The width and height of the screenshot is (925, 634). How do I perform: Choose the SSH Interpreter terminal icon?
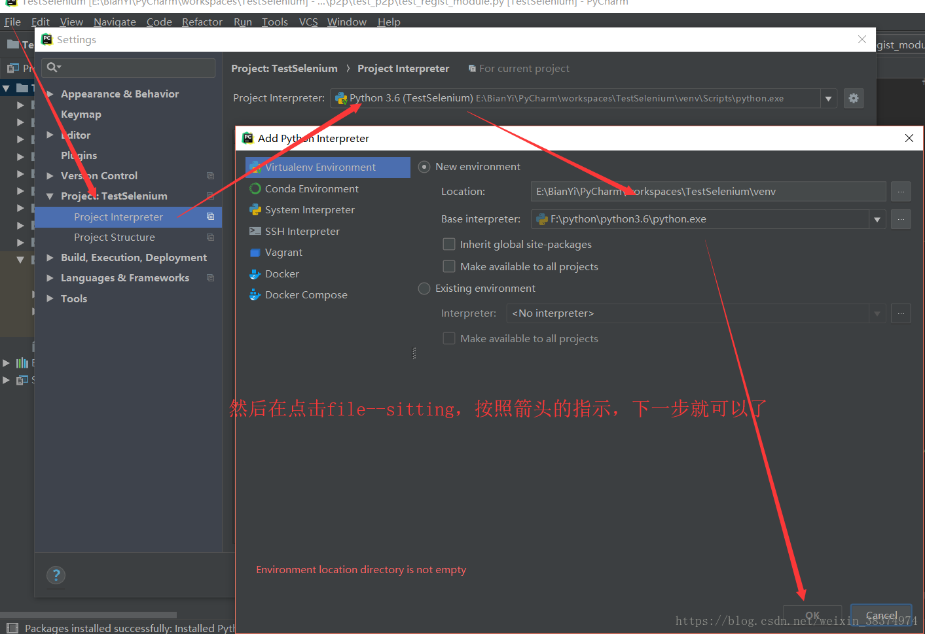(x=255, y=231)
